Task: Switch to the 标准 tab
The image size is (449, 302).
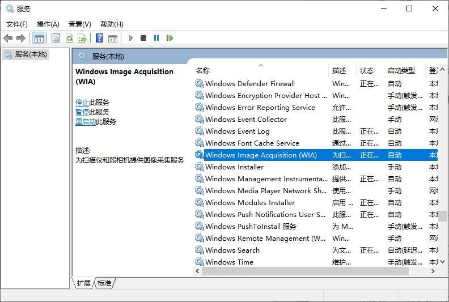Action: coord(104,283)
